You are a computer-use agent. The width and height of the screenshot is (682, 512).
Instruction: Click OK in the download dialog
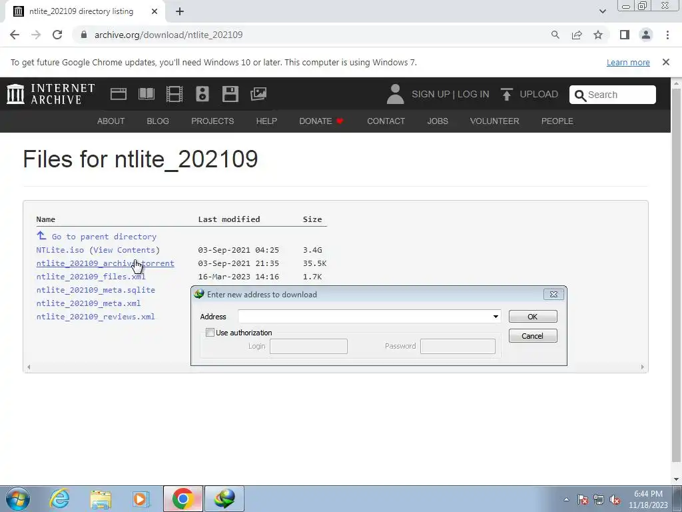pos(533,317)
